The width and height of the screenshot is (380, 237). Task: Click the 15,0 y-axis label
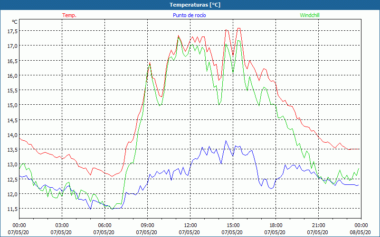pos(13,105)
